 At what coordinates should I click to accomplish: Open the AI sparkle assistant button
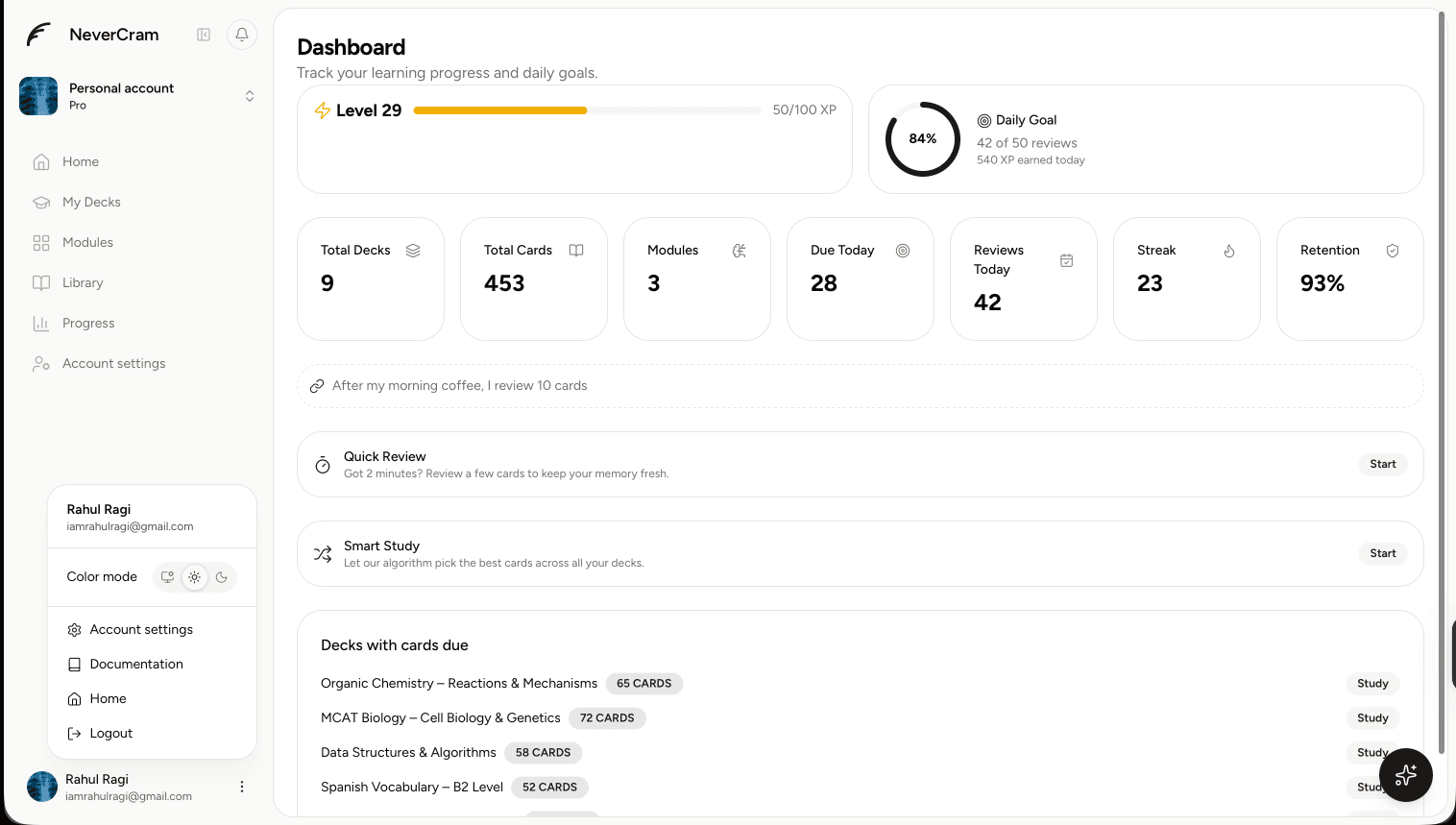pyautogui.click(x=1405, y=774)
